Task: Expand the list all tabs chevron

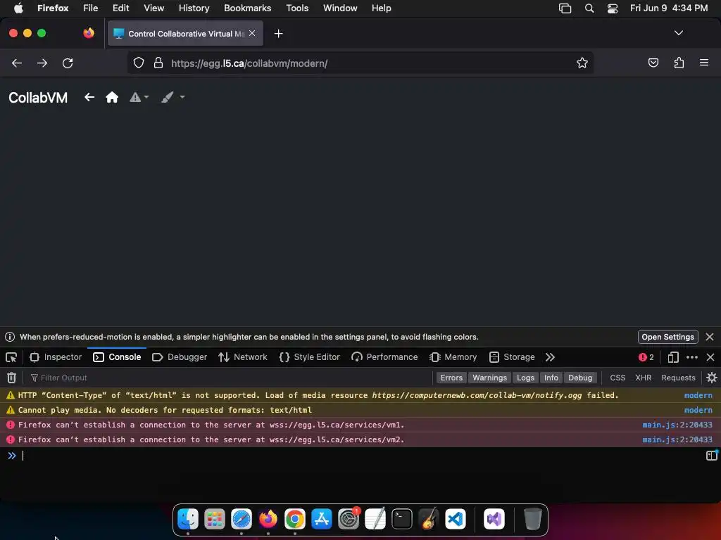Action: 679,33
